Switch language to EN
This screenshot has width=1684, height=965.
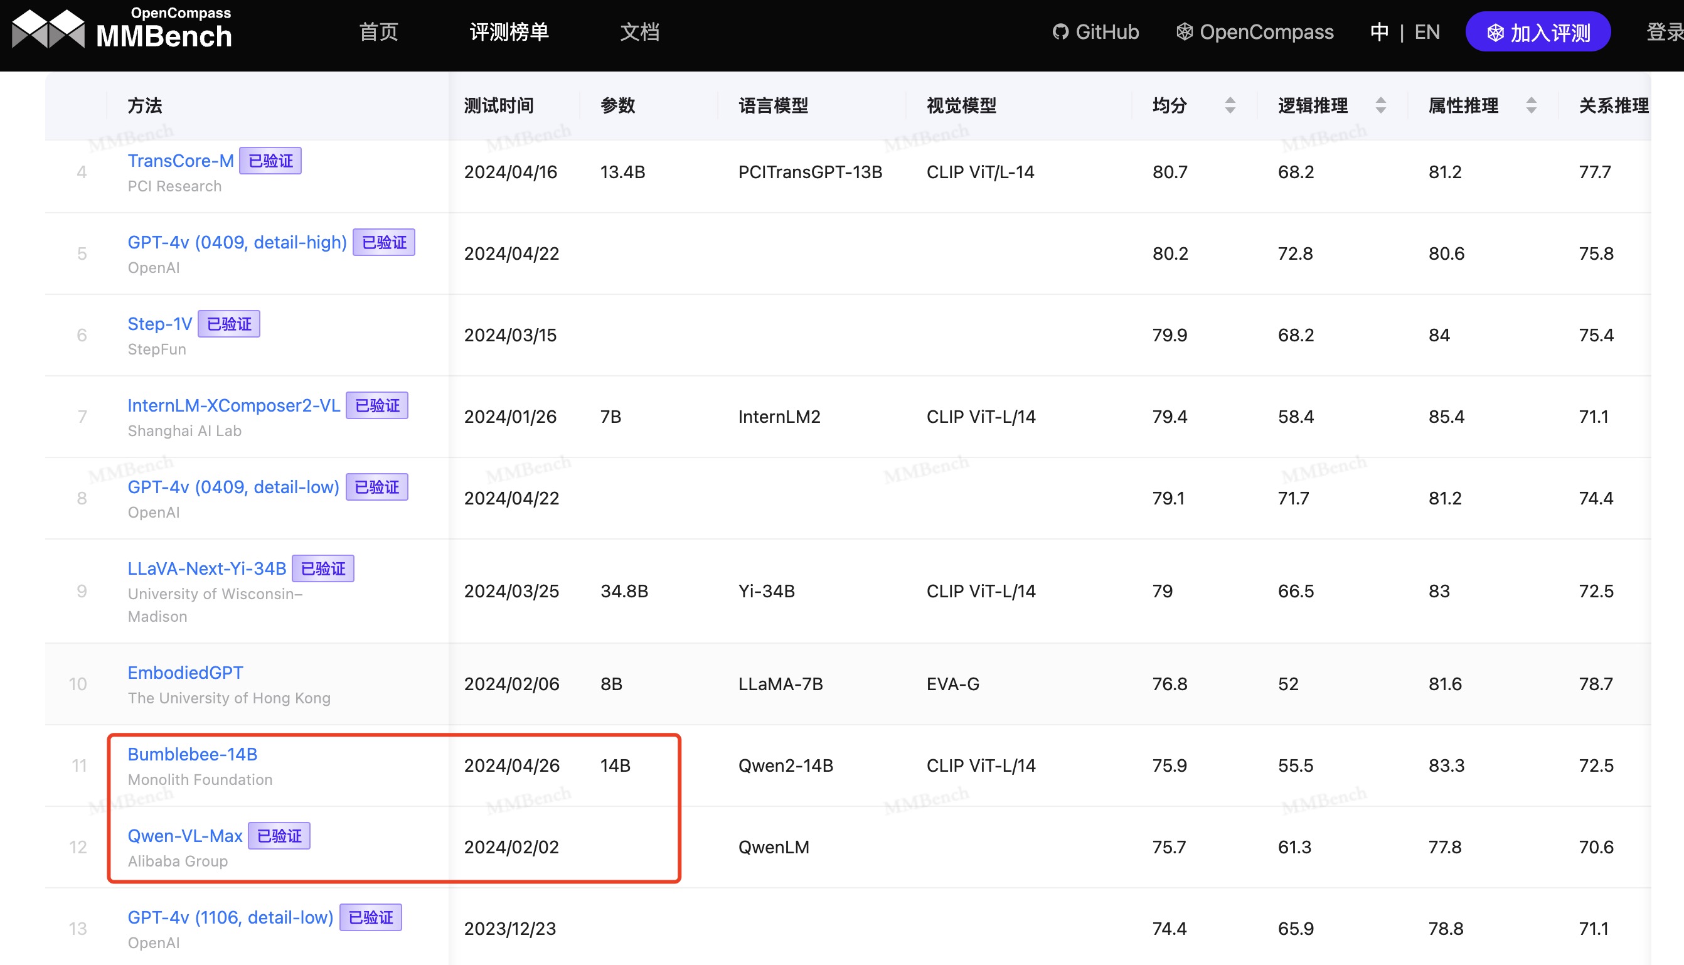[1427, 32]
